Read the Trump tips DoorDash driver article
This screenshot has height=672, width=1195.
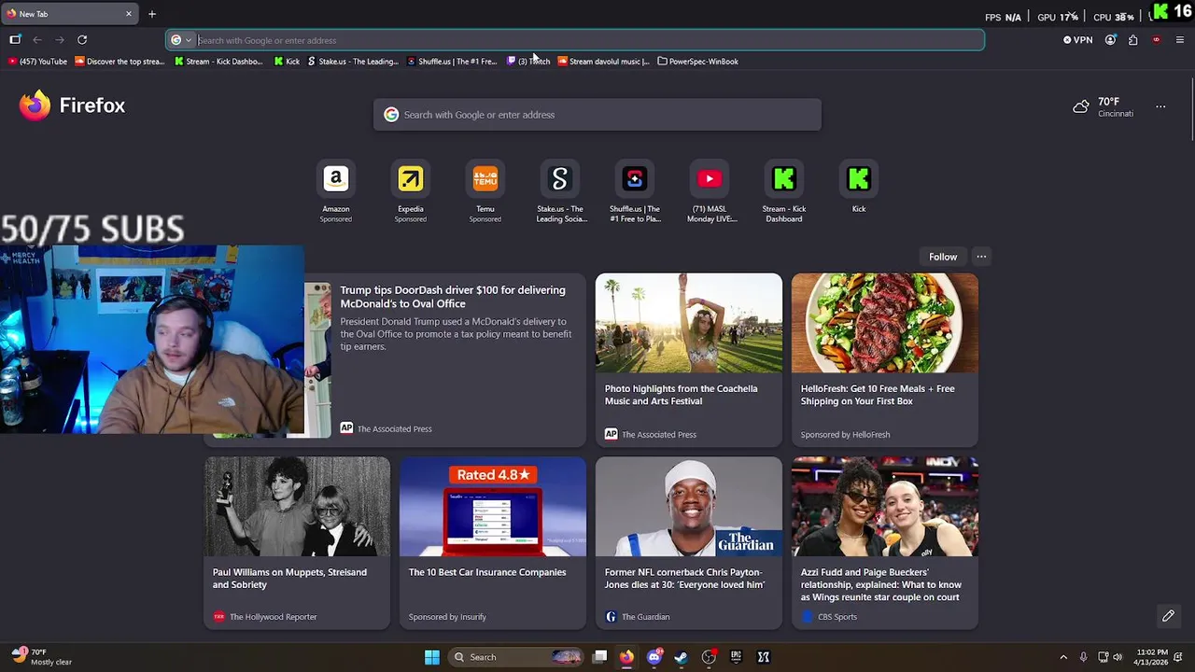pos(453,297)
